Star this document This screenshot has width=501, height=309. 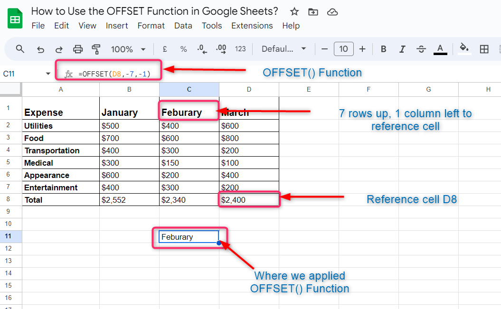[294, 12]
